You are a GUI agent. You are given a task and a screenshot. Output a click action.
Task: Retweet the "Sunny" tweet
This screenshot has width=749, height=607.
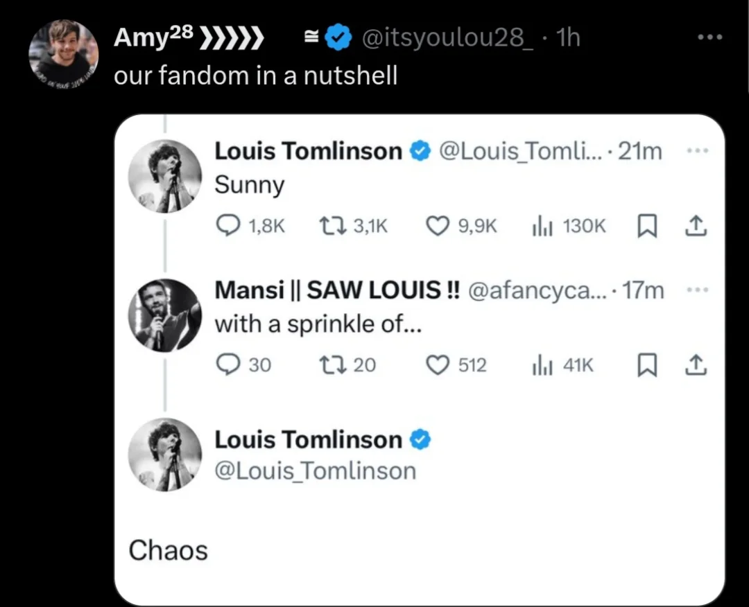click(332, 226)
